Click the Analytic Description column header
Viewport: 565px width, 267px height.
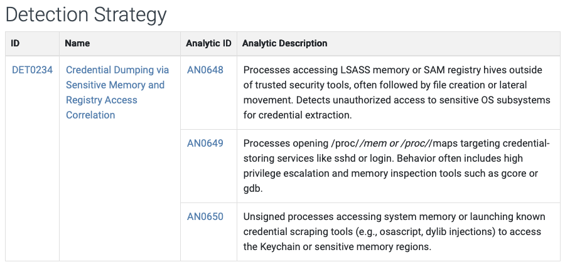click(284, 43)
